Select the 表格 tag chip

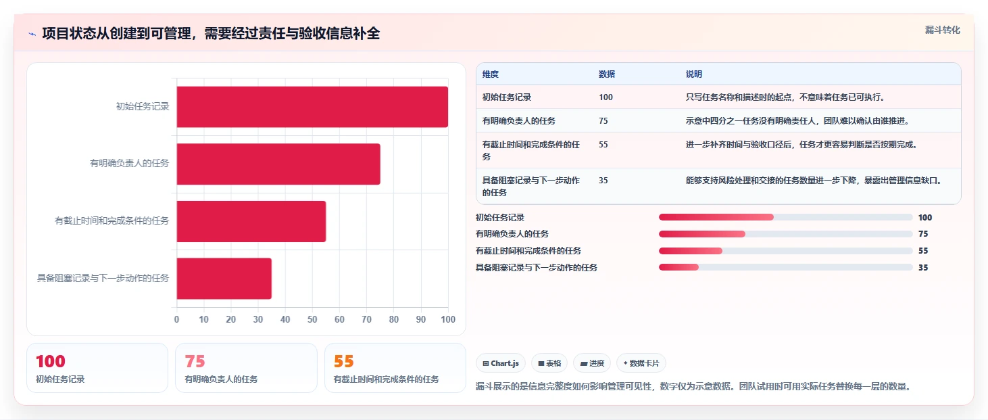549,363
